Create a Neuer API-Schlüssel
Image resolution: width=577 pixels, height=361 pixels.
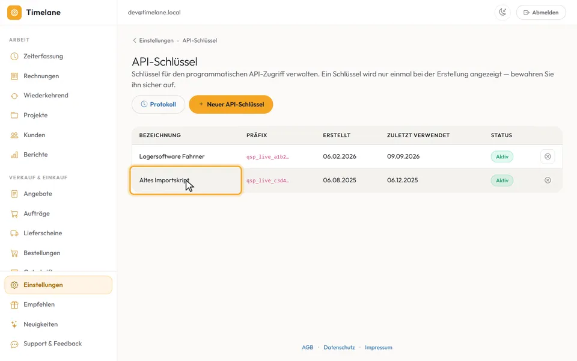(231, 105)
